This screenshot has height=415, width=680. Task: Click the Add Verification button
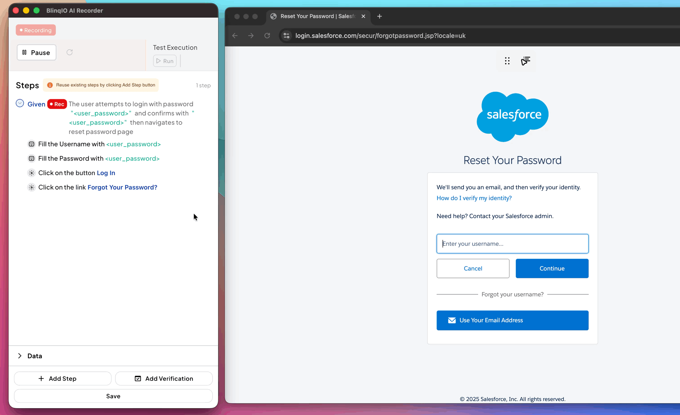coord(164,379)
